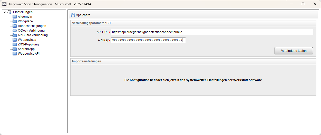
Task: Click the Benachrichtigungen folder icon
Action: pyautogui.click(x=15, y=26)
